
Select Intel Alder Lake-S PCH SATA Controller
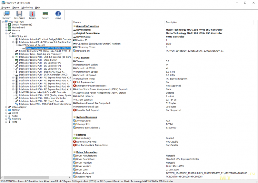coord(43,75)
